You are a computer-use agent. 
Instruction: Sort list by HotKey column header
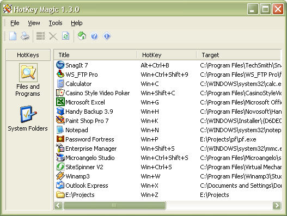point(167,55)
